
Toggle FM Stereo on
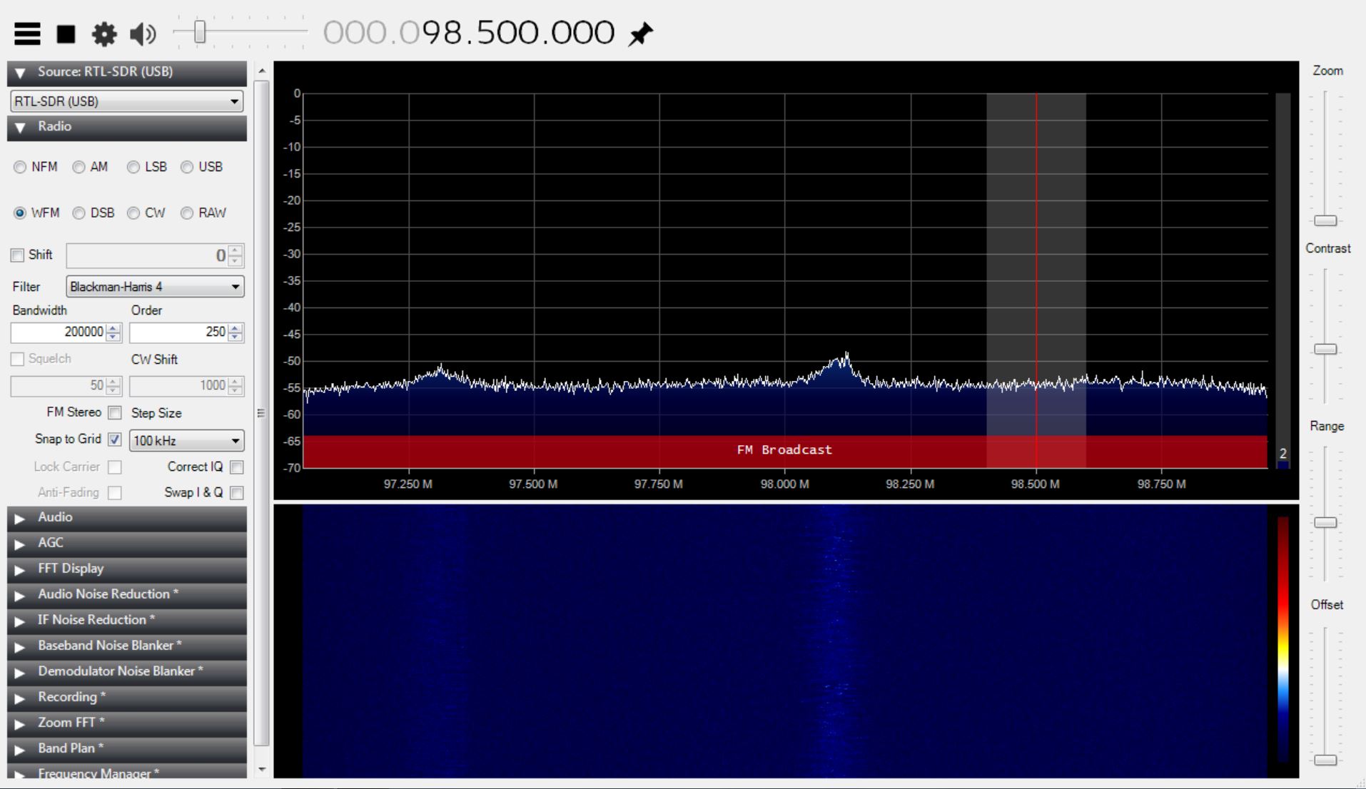click(115, 412)
